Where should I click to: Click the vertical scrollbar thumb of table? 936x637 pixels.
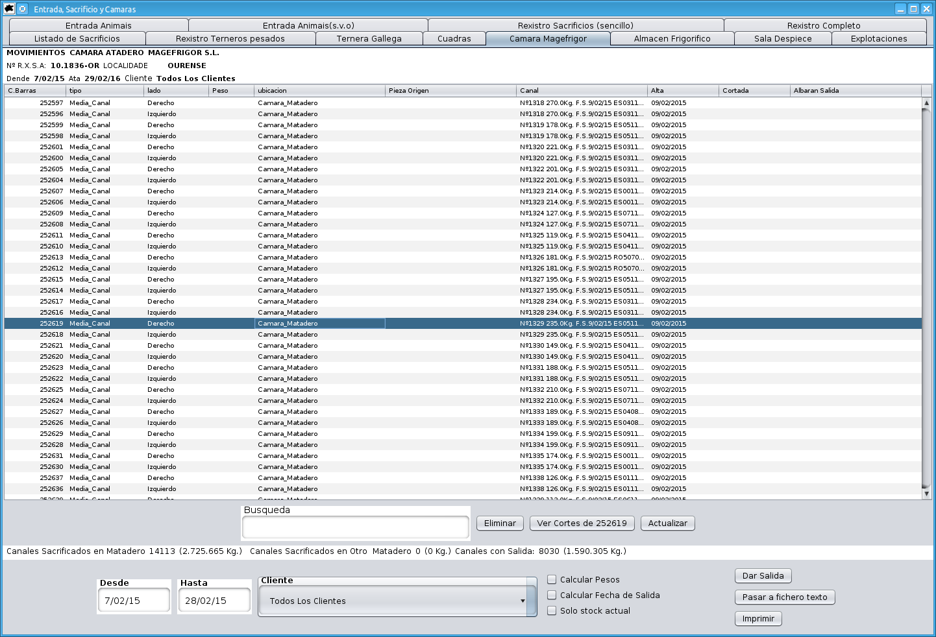pyautogui.click(x=926, y=298)
